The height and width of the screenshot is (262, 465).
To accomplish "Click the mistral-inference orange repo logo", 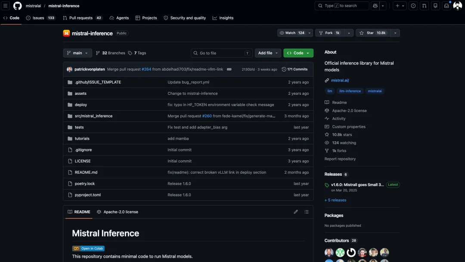I will (x=66, y=33).
